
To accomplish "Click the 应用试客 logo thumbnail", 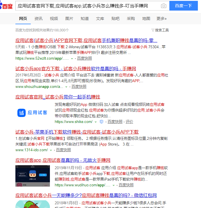I will pyautogui.click(x=32, y=113).
